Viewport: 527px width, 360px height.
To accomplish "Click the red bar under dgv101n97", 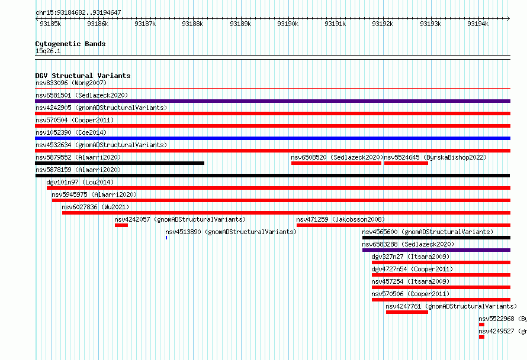I will pos(278,188).
